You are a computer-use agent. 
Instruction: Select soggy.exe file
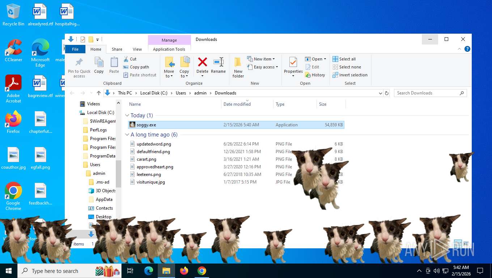coord(236,125)
